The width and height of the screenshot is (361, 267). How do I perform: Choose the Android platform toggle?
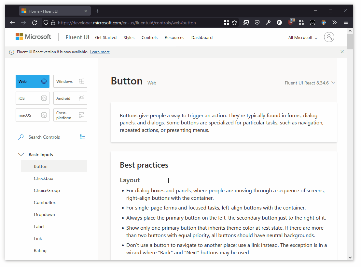coord(71,99)
